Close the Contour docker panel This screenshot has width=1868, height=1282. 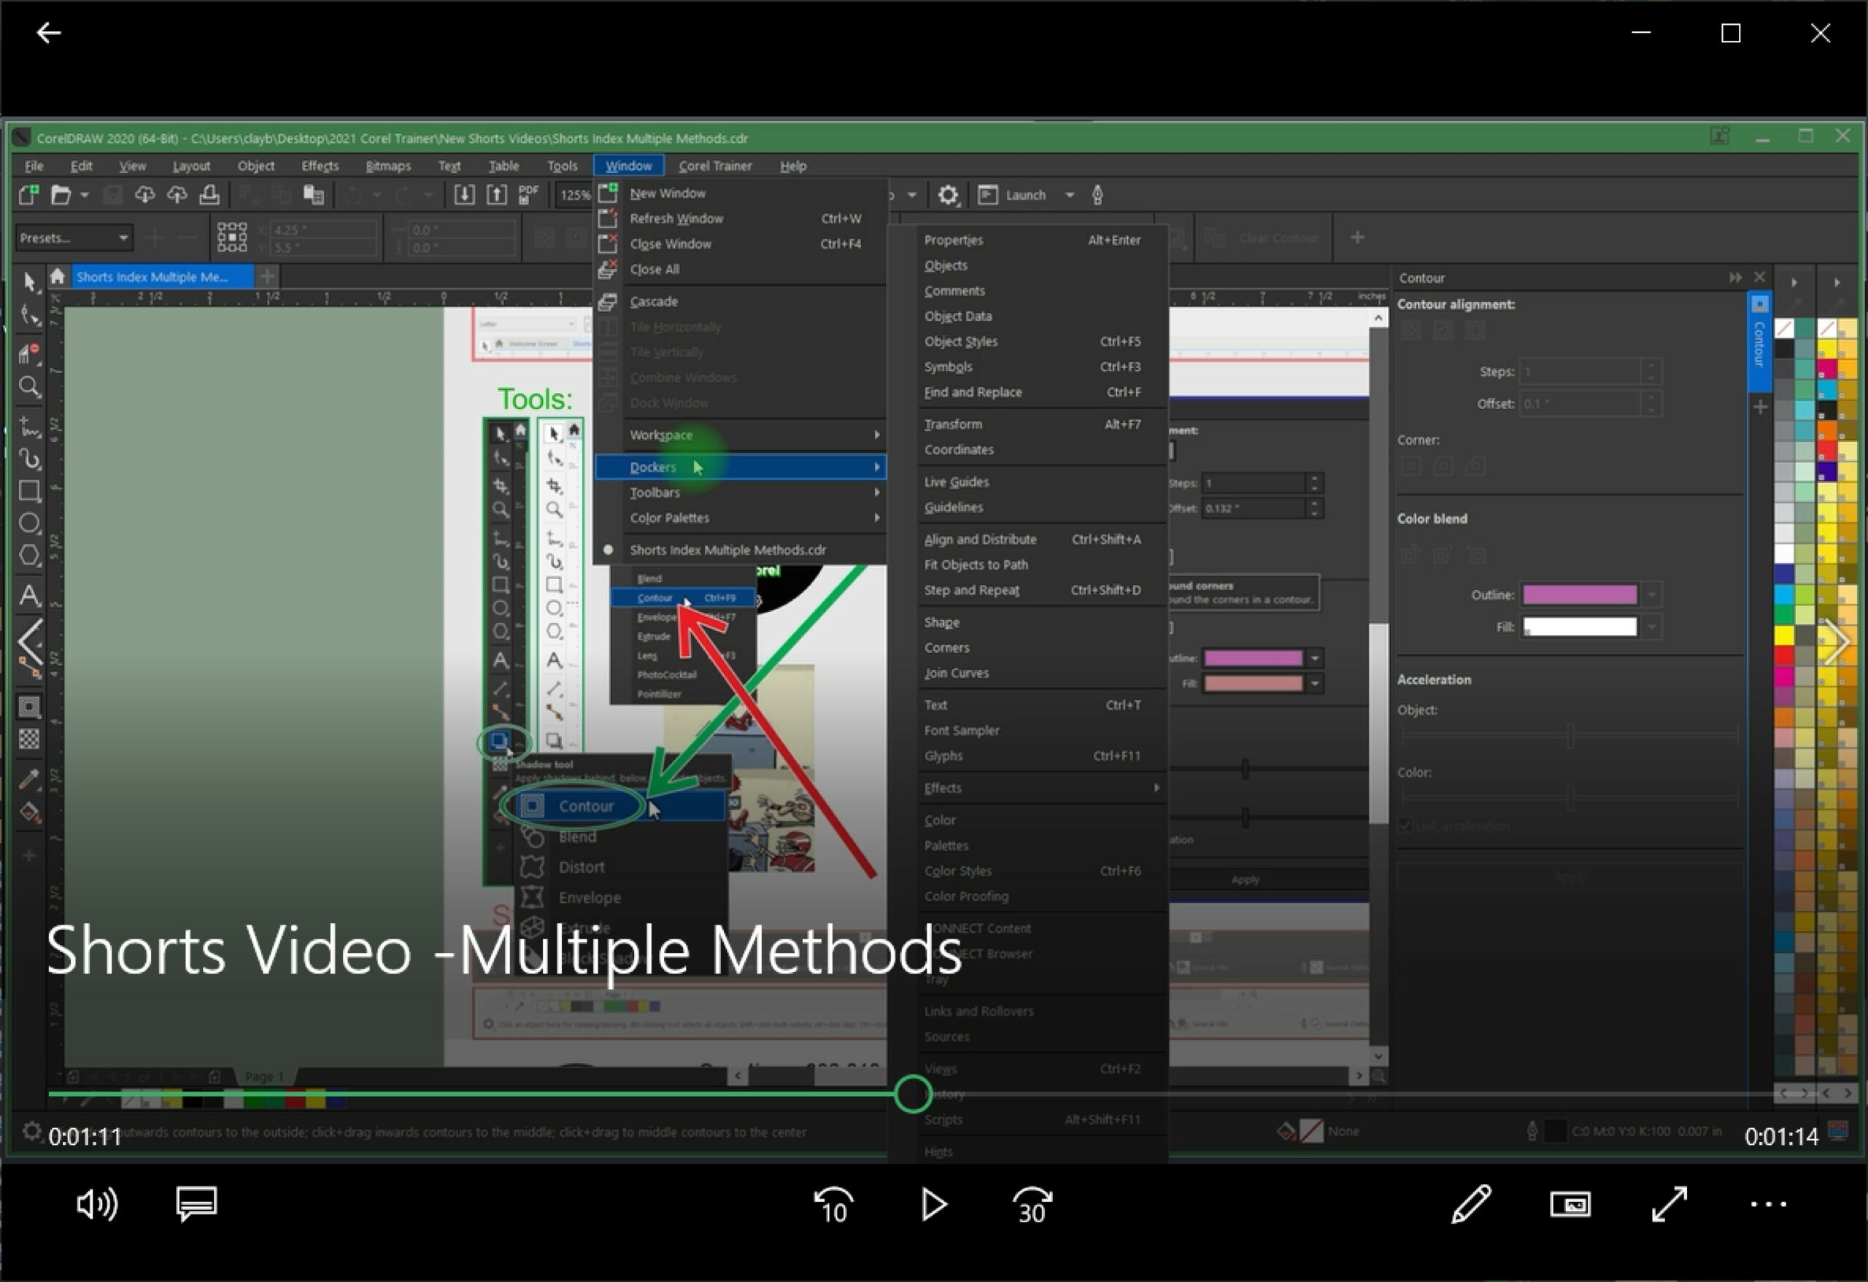click(1759, 277)
